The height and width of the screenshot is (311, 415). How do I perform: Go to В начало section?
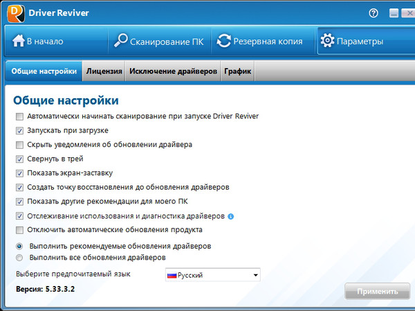57,41
